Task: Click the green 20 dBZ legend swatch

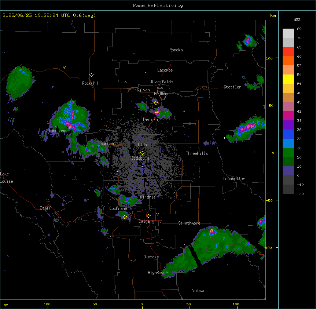Action: coord(288,153)
